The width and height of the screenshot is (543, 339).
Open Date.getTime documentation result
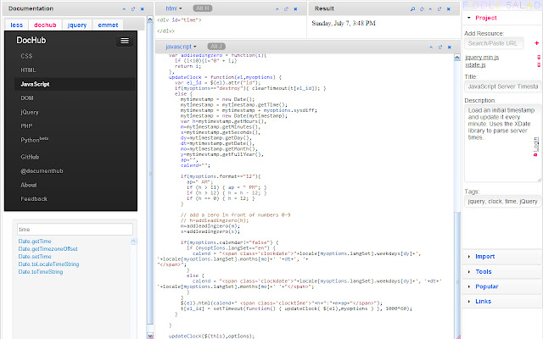click(x=35, y=241)
